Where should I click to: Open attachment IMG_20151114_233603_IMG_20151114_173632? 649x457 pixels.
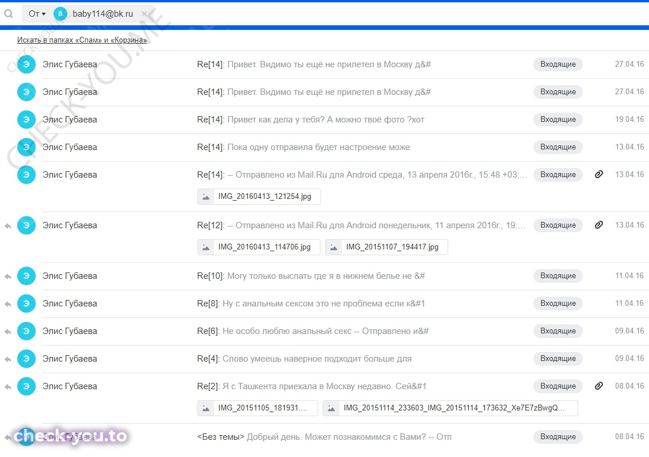[451, 408]
